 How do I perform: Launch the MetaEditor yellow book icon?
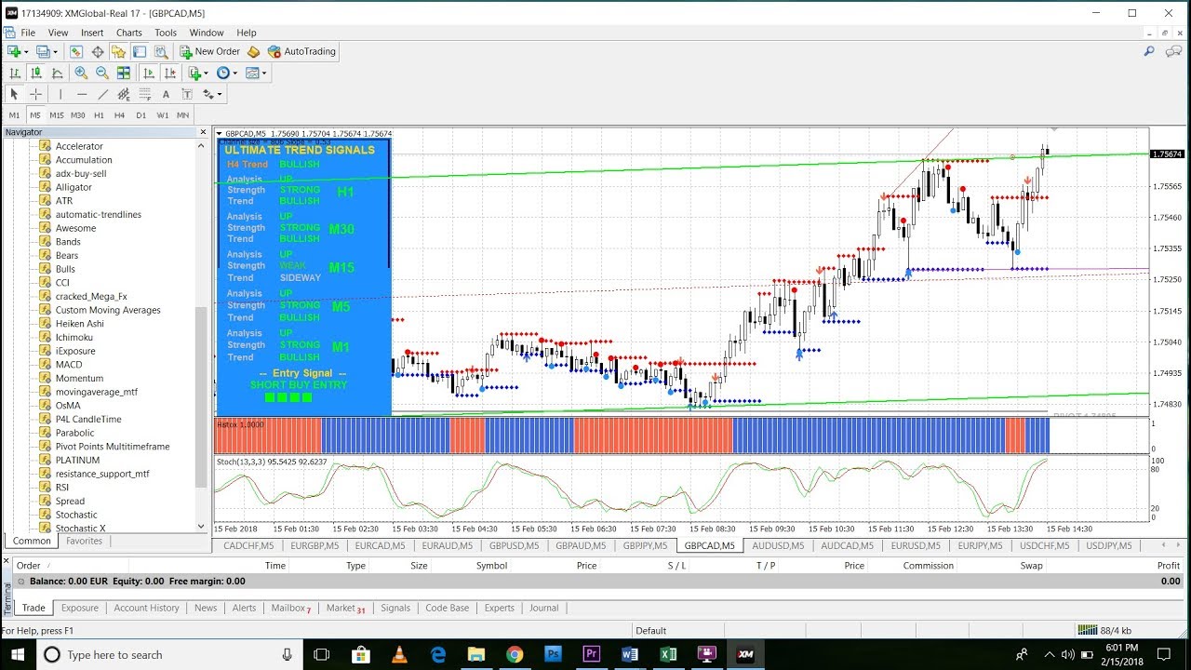[253, 52]
